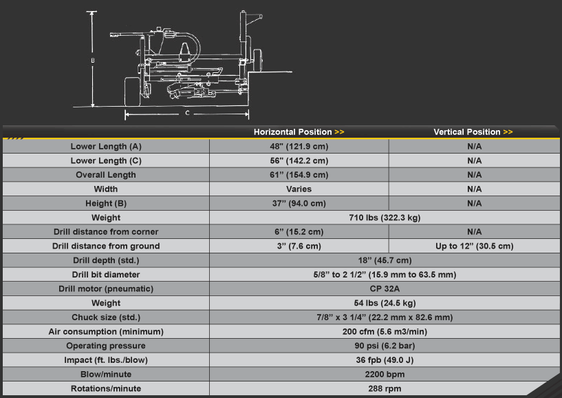This screenshot has width=562, height=398.
Task: Select the N/A cell in Overall Length row
Action: 474,175
